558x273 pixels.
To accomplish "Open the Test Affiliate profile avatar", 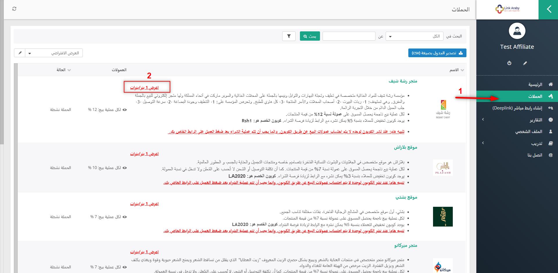I will point(517,31).
